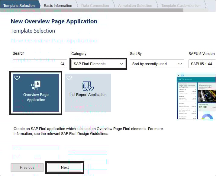Click the Previous button
This screenshot has height=176, width=216.
(x=27, y=168)
